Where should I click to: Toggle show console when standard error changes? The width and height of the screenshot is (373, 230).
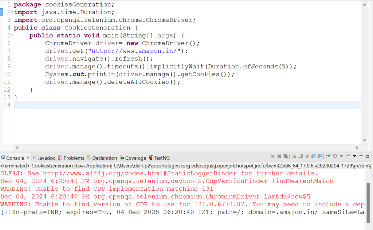point(320,156)
